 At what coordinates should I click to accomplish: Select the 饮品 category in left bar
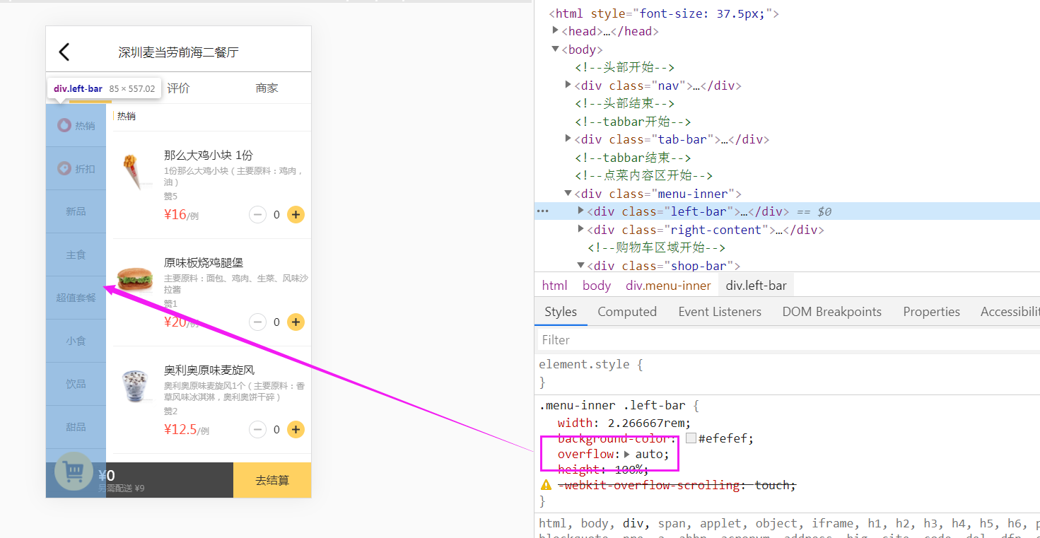(76, 384)
